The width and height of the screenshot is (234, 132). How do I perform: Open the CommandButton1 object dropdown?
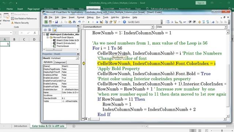click(152, 27)
